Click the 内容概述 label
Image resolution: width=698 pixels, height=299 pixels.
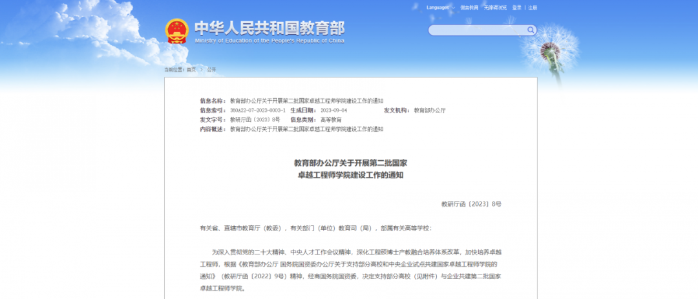tap(213, 129)
